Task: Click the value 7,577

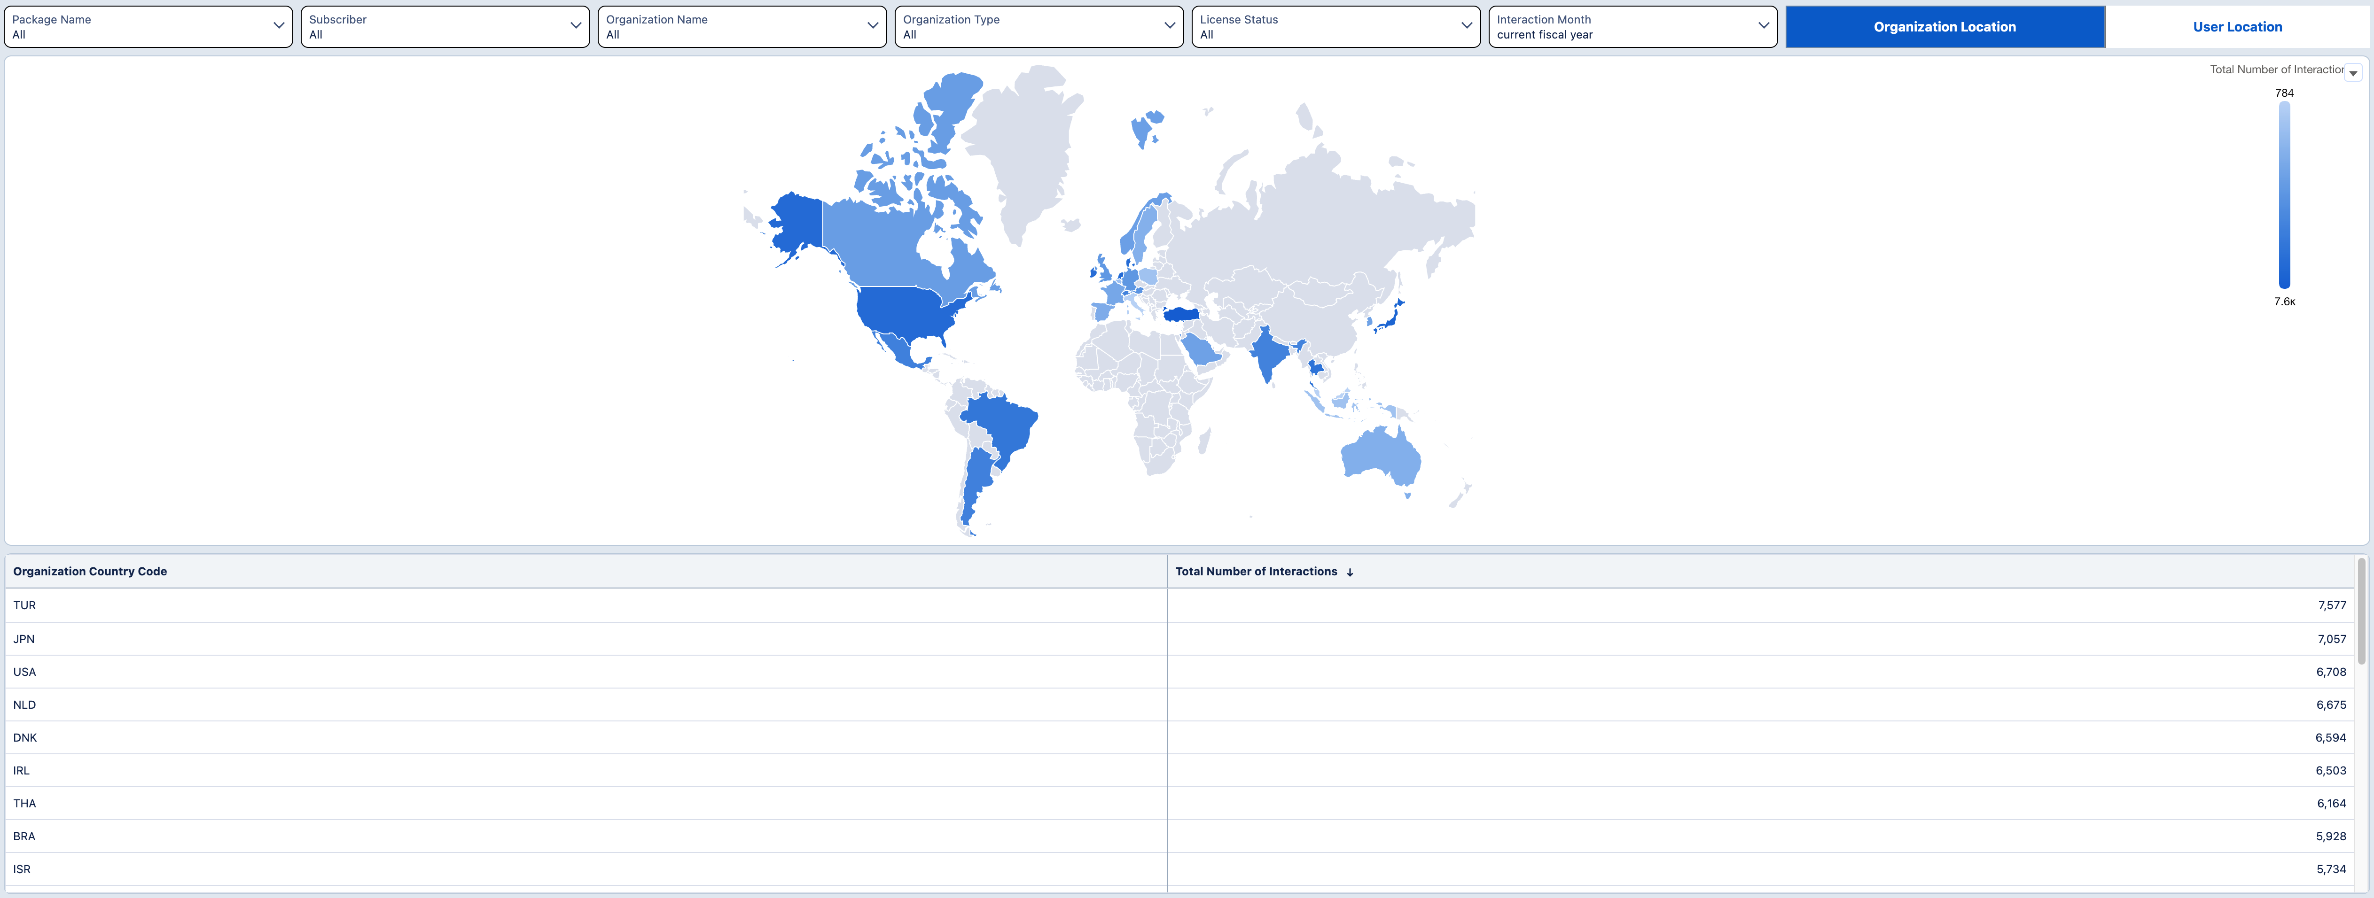Action: coord(2332,605)
